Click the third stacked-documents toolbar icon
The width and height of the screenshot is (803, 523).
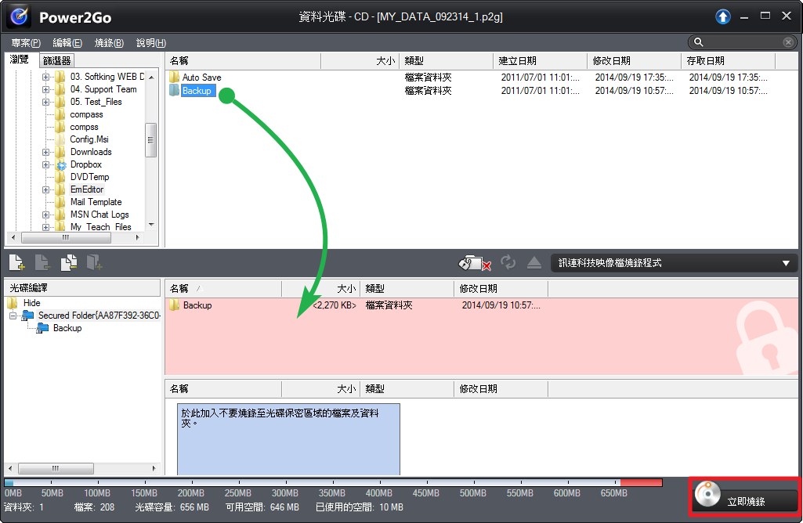click(68, 263)
